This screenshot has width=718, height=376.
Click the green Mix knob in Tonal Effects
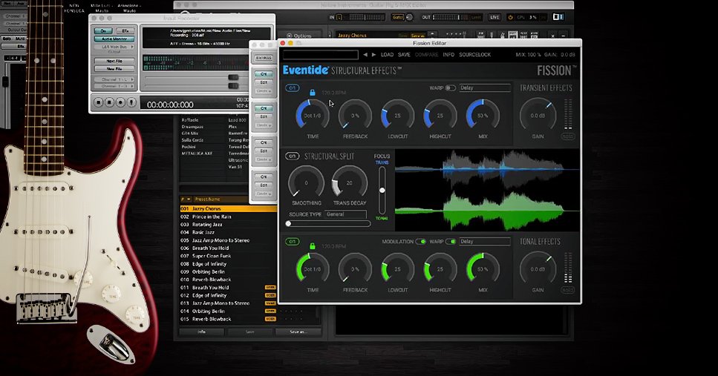[483, 268]
